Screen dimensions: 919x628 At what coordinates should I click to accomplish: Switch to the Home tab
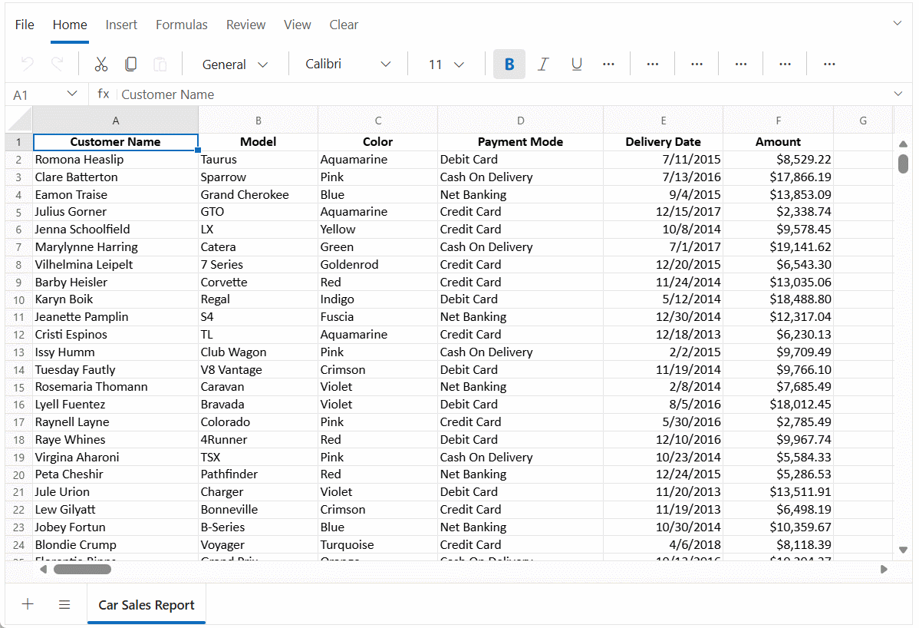[70, 25]
